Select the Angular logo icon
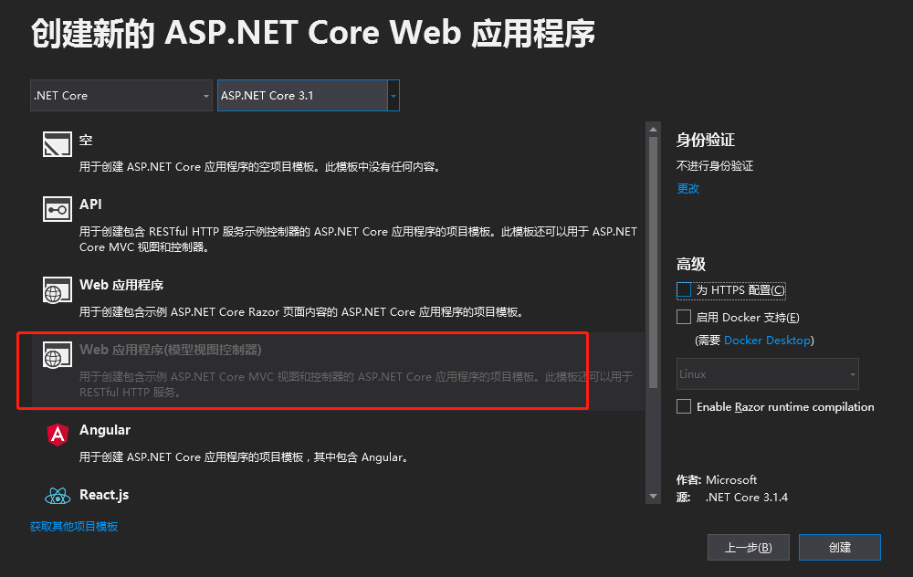The height and width of the screenshot is (577, 913). tap(58, 435)
